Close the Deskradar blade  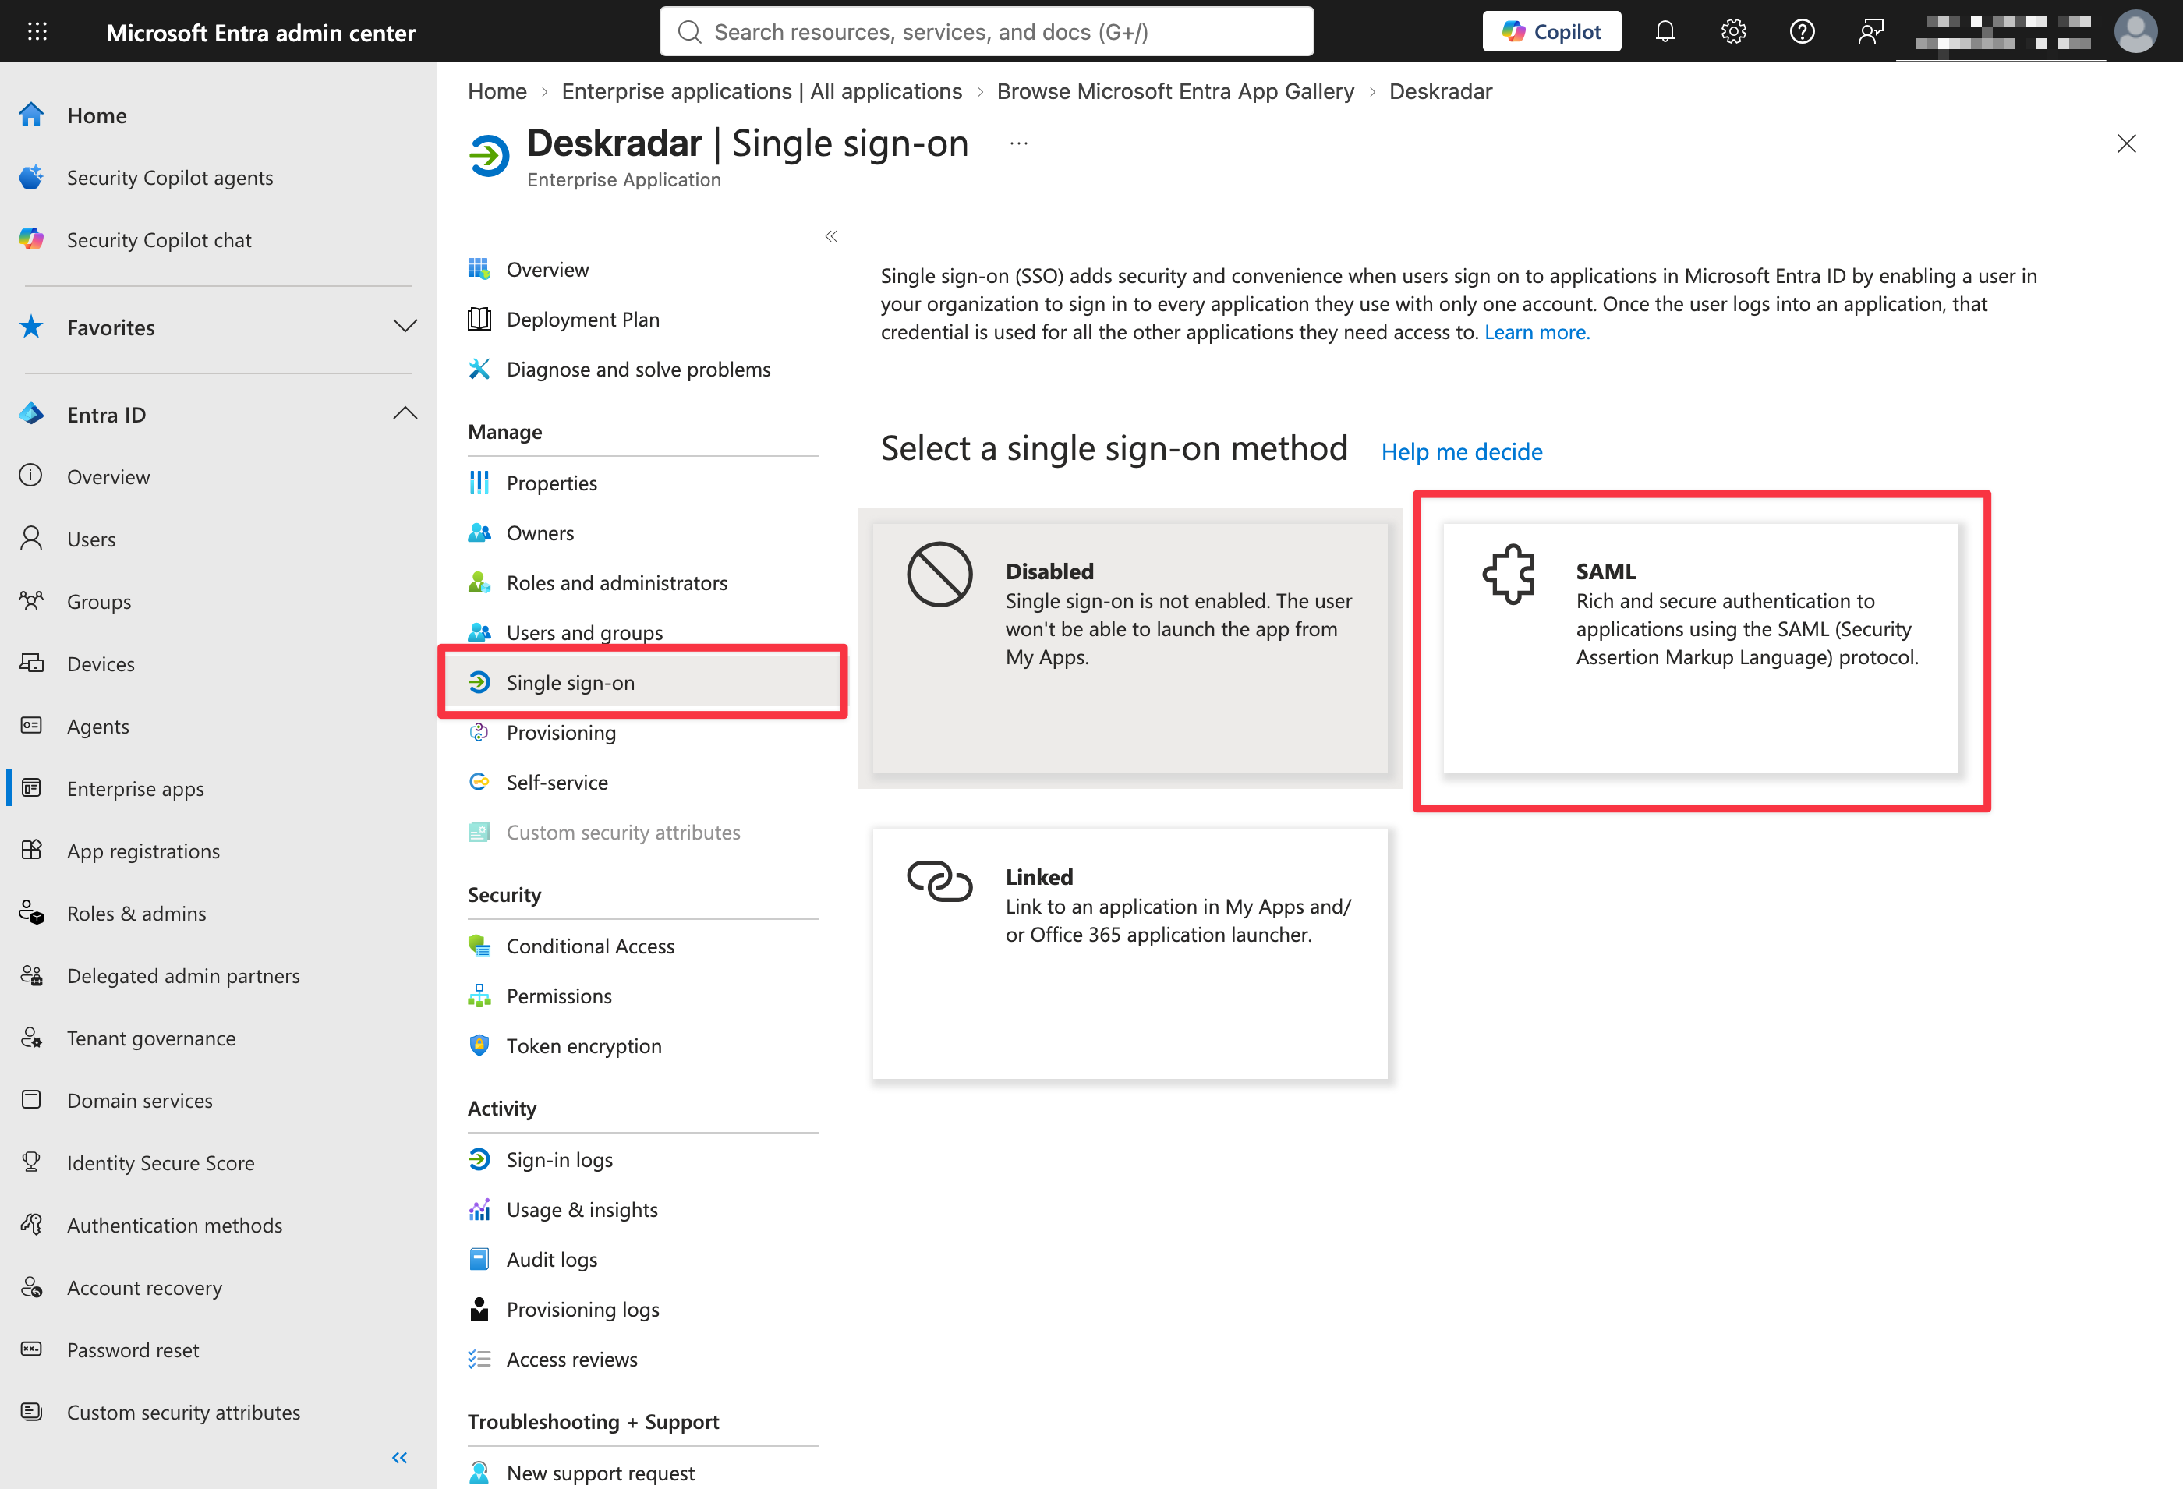[x=2127, y=143]
